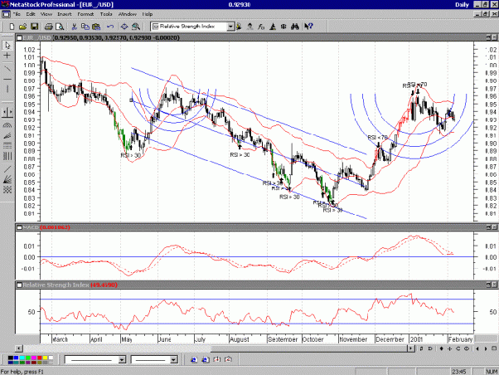This screenshot has height=375, width=499.
Task: Click the chart scrollbar left arrow
Action: 19,348
